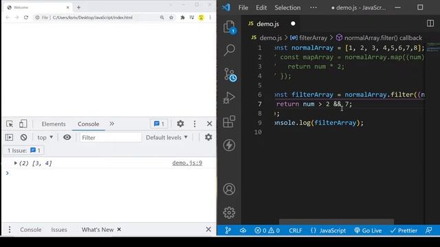Viewport: 440px width, 247px height.
Task: Open the drawer three-dot menu
Action: point(10,230)
